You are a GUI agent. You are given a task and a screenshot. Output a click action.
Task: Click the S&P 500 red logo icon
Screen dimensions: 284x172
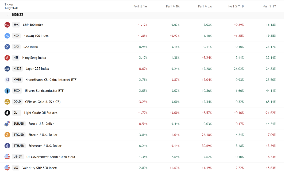tap(7, 25)
